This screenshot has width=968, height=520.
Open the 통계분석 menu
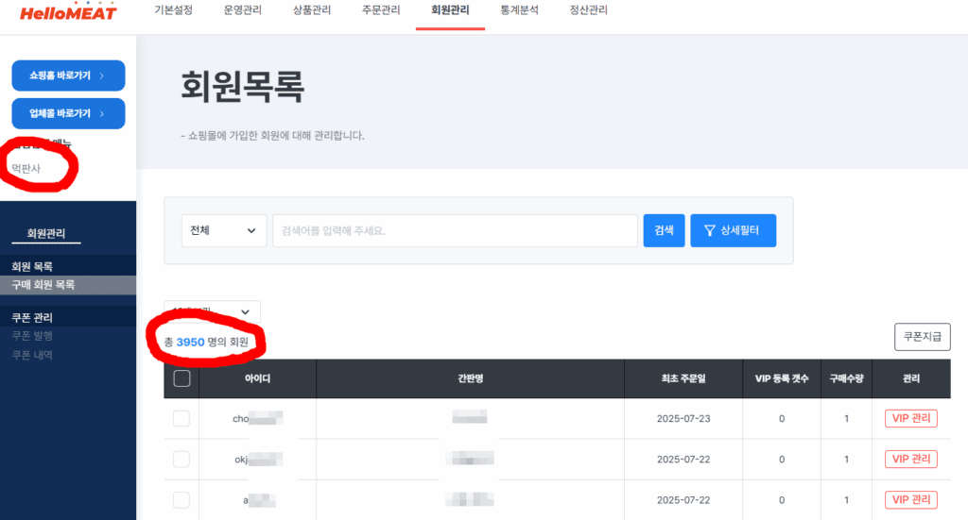[x=519, y=9]
